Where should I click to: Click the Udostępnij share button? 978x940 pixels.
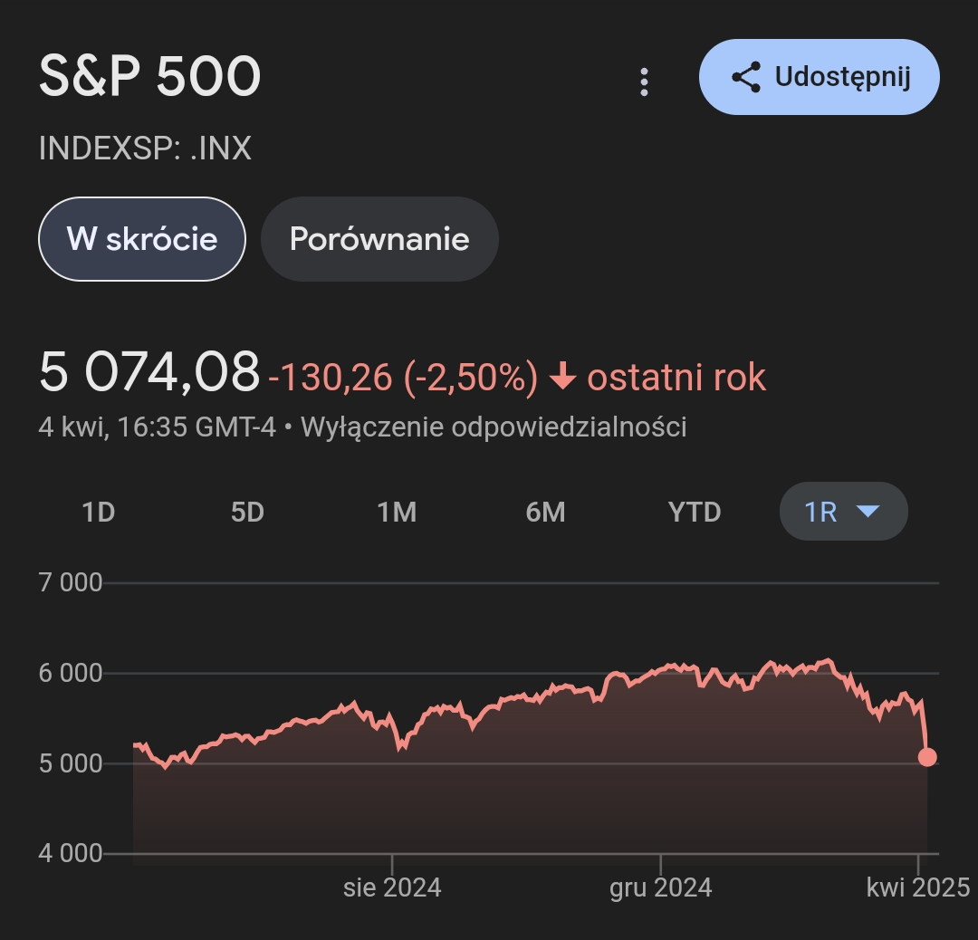coord(819,77)
